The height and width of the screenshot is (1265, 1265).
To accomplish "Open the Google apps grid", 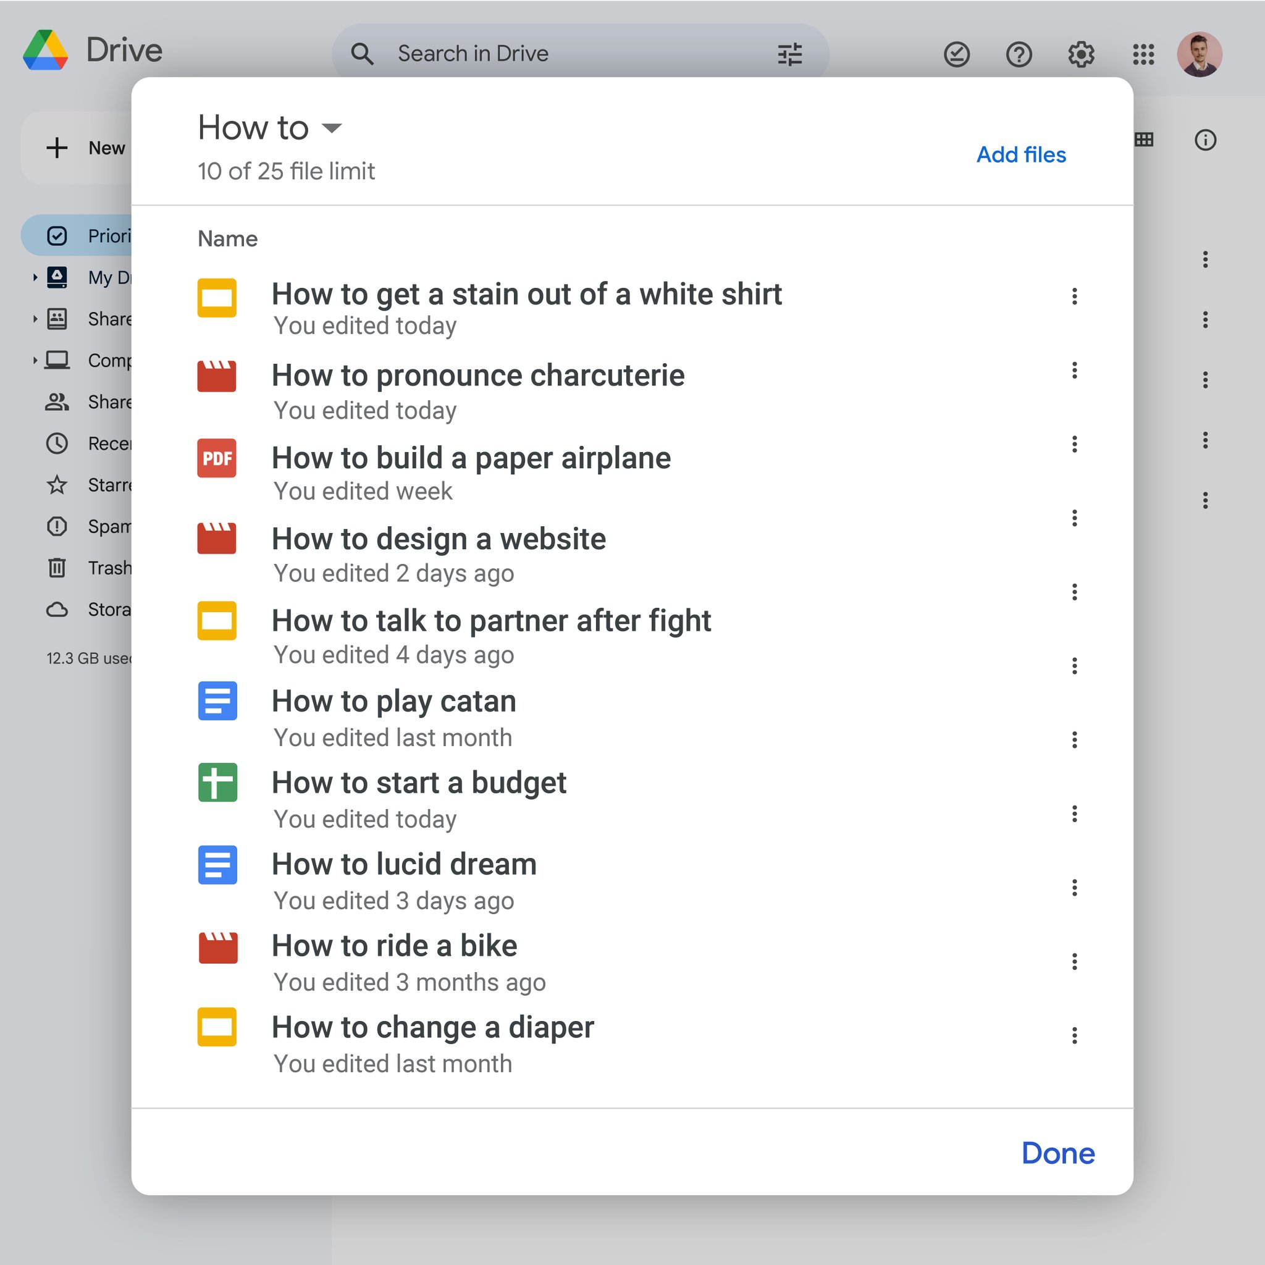I will (1143, 54).
